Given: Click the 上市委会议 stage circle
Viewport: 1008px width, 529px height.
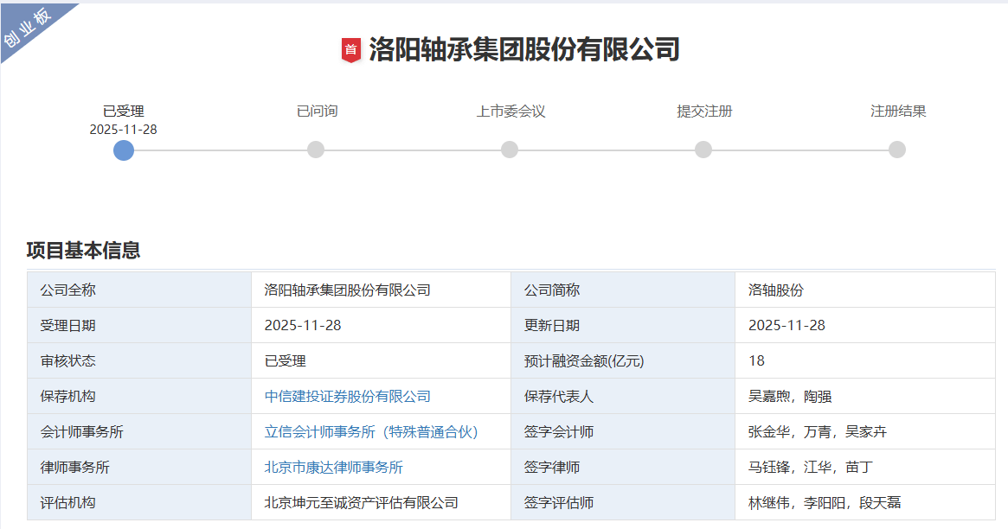Looking at the screenshot, I should click(509, 151).
